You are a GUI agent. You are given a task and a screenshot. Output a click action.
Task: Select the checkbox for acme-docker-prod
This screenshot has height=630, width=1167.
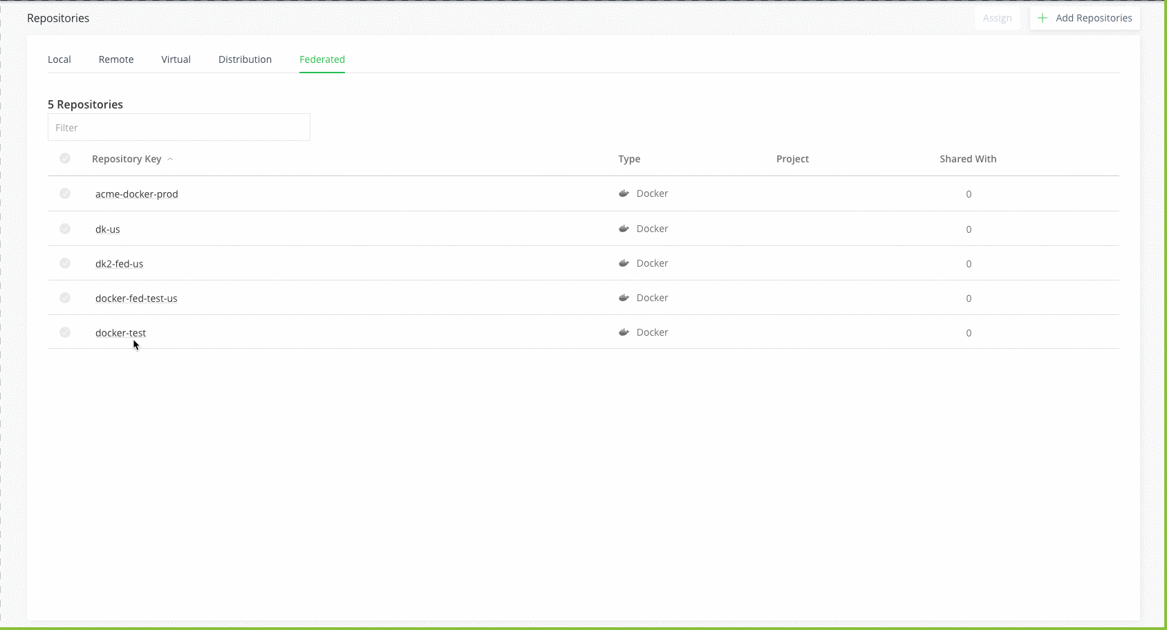(65, 193)
